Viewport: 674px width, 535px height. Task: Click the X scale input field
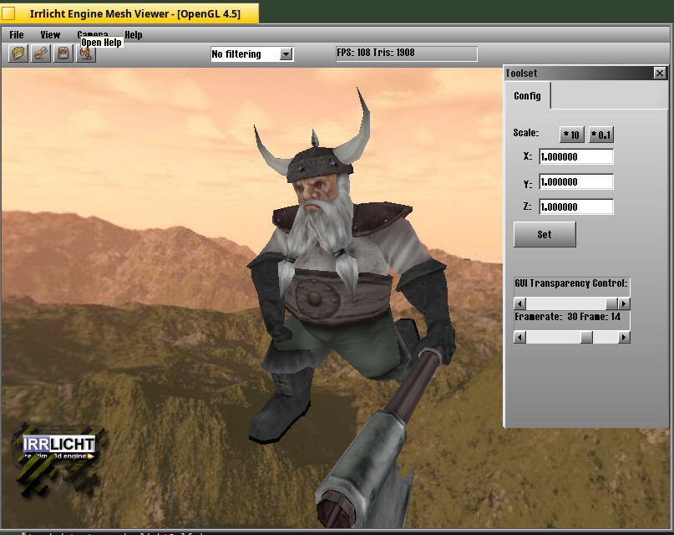(x=575, y=156)
